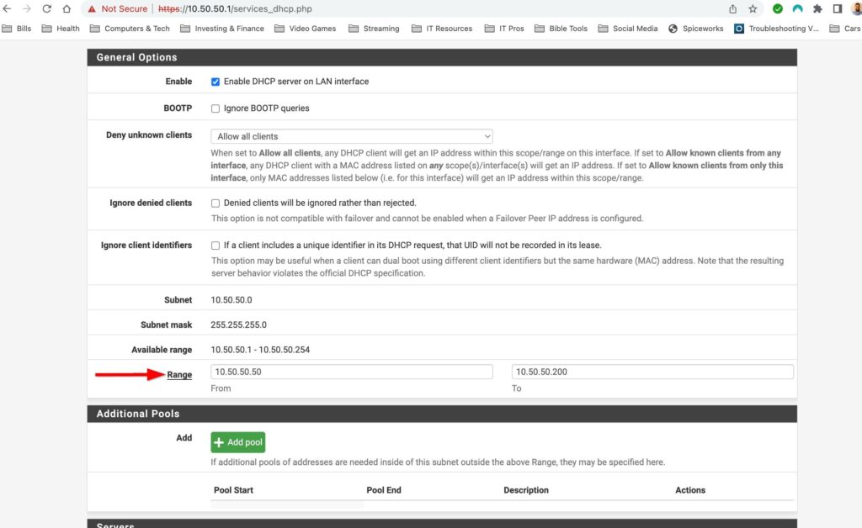
Task: Open the Investing & Finance bookmark folder
Action: 222,29
